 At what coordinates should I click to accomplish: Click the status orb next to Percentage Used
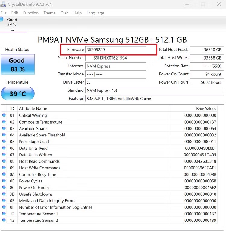(x=4, y=141)
